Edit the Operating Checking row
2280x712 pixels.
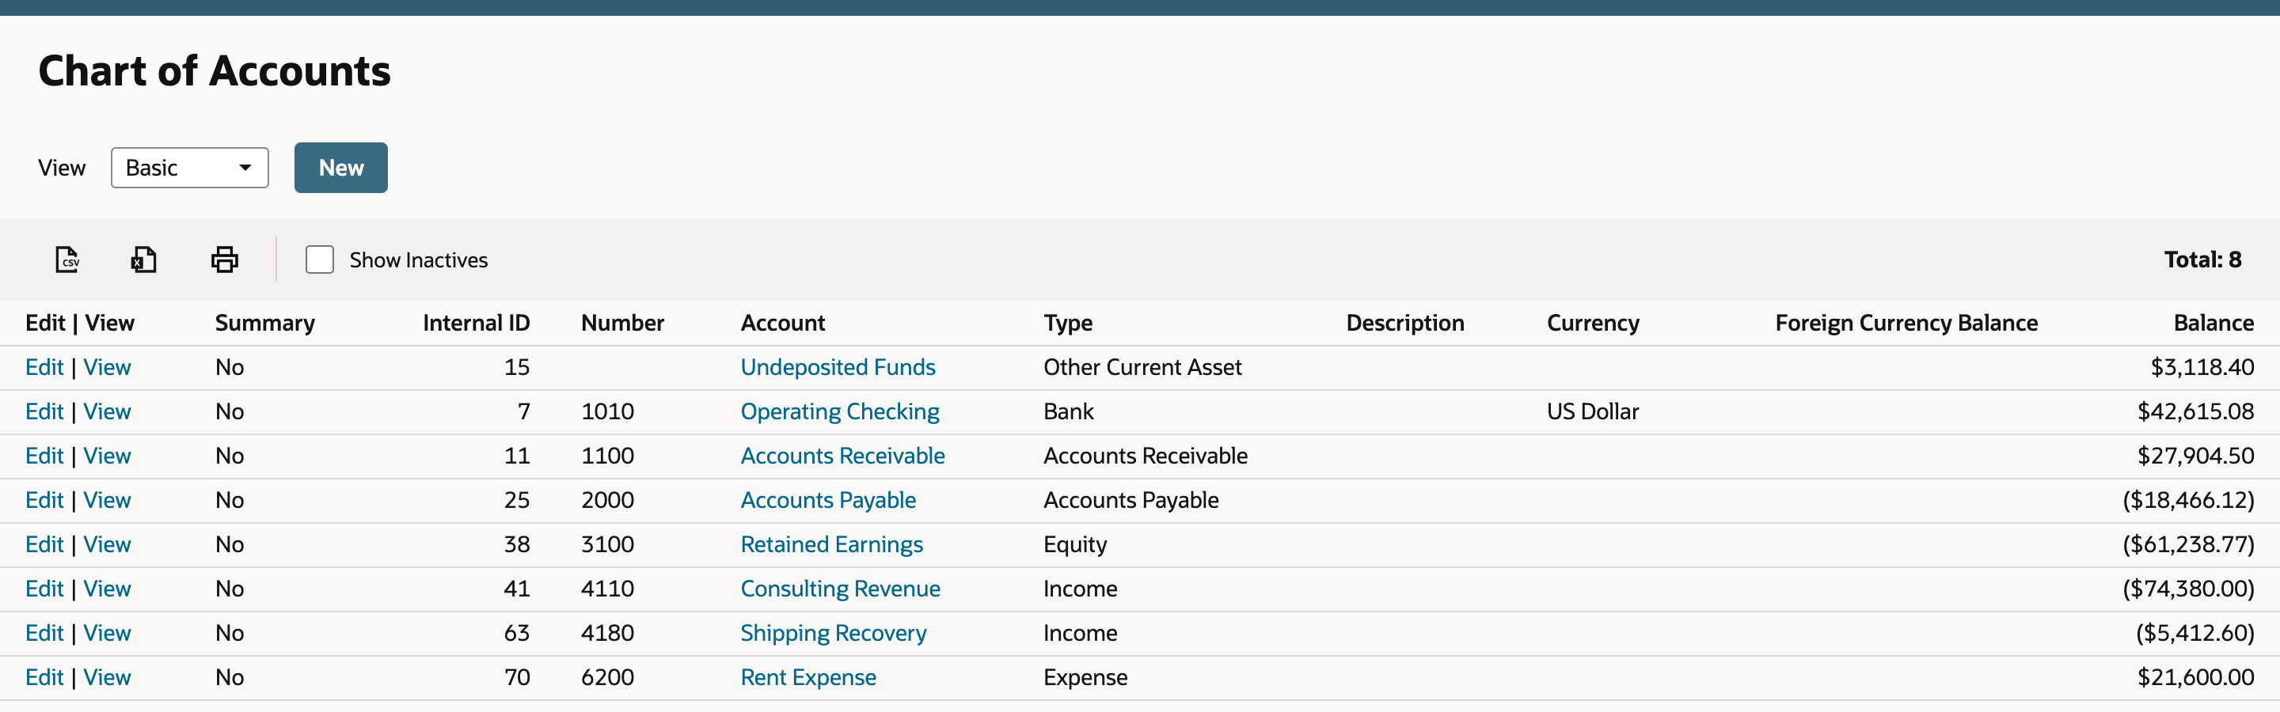pos(44,411)
